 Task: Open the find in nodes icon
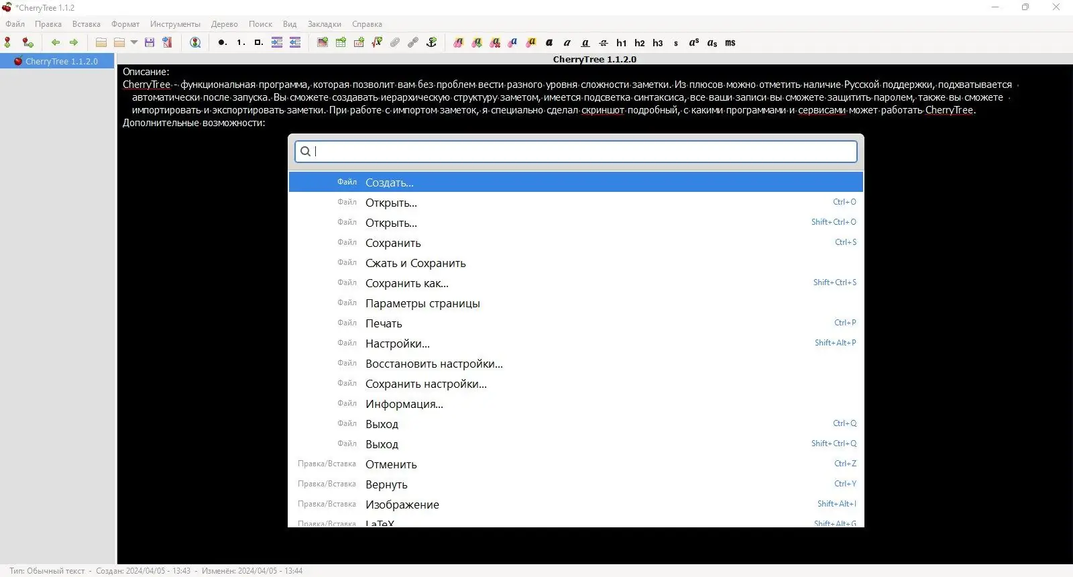click(x=195, y=42)
